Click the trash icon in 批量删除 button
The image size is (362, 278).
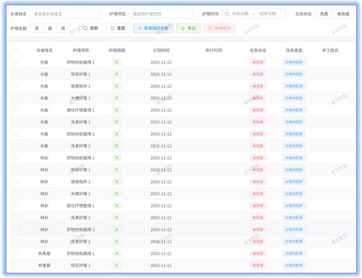[210, 28]
